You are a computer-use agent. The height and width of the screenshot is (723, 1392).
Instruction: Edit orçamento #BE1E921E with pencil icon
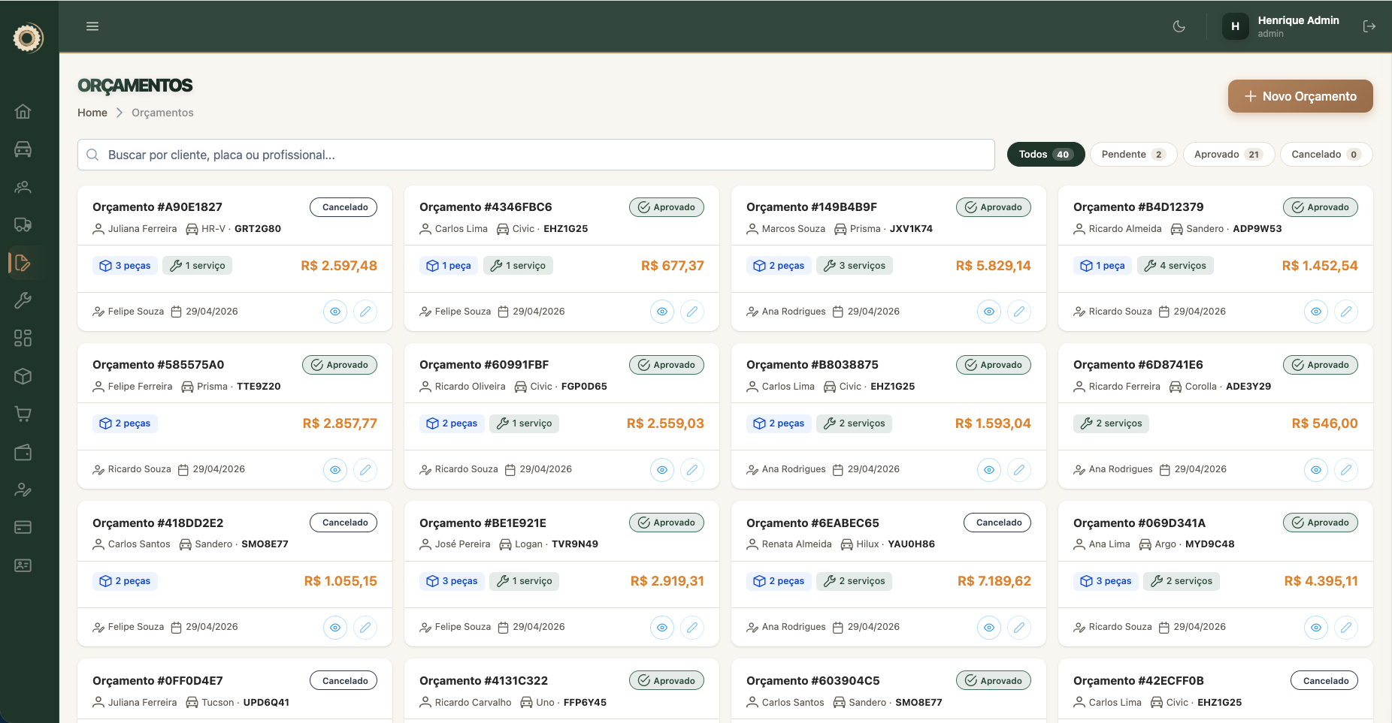692,628
